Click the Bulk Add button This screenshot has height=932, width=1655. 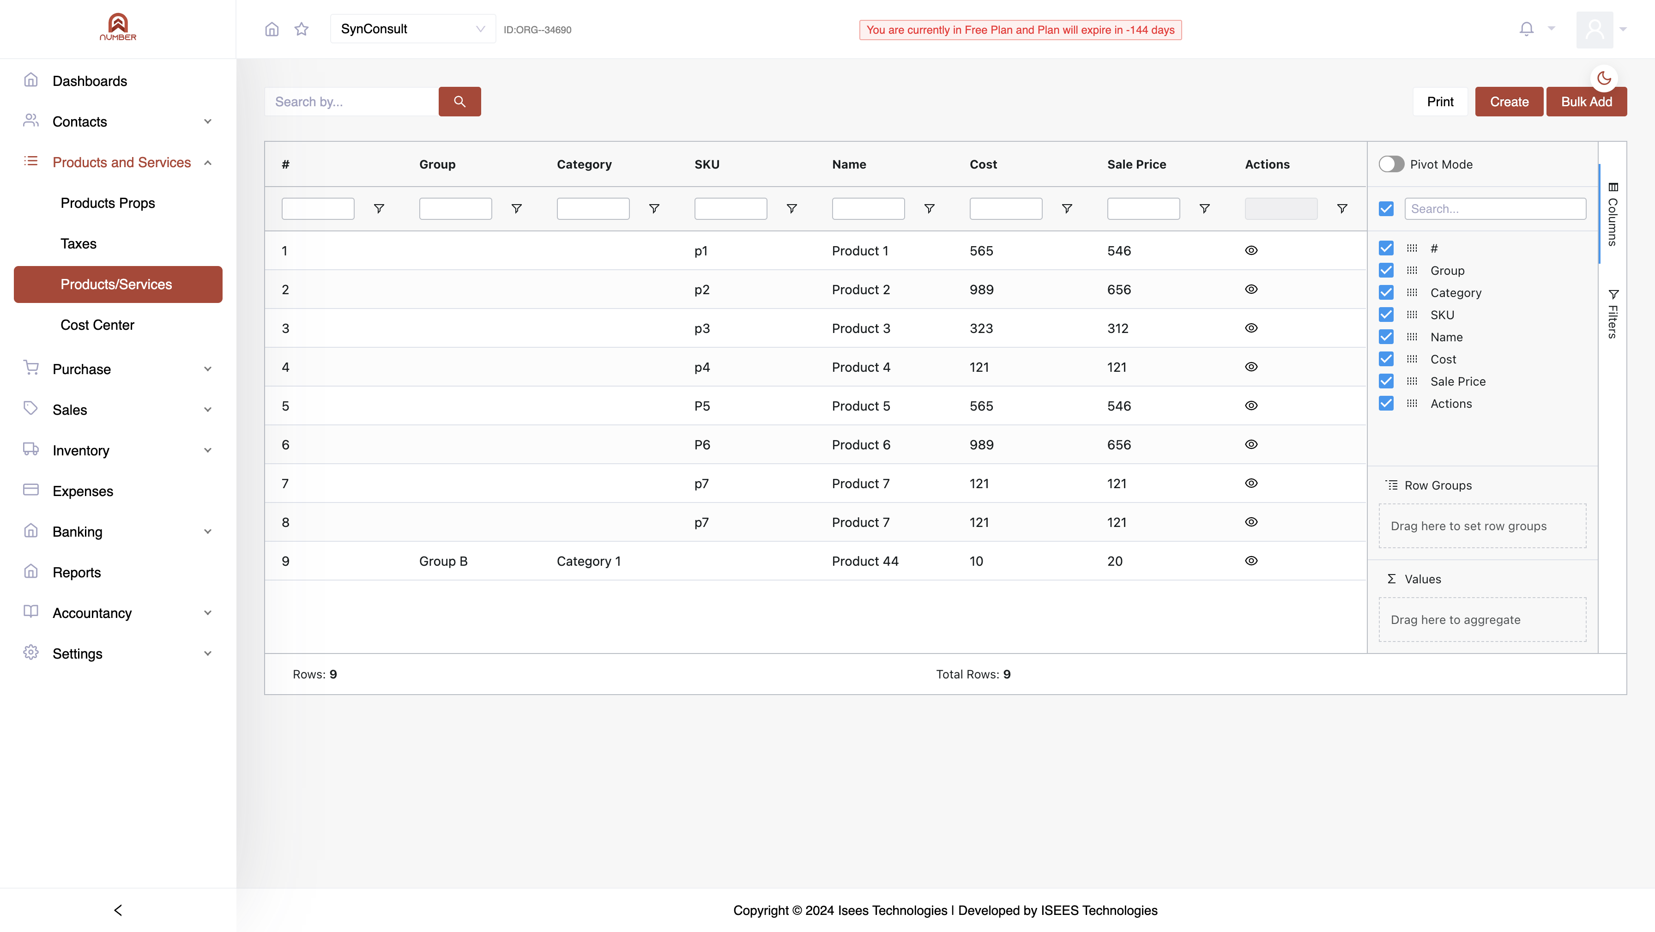1586,102
